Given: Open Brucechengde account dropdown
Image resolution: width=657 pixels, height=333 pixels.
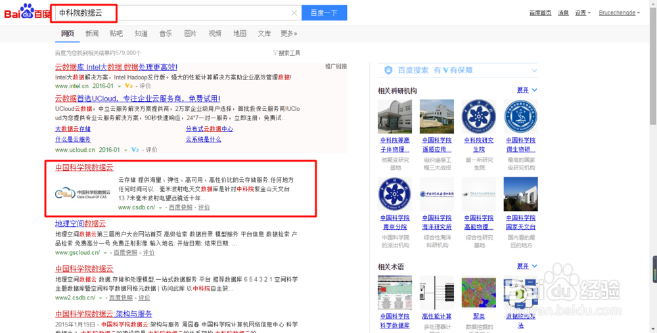Looking at the screenshot, I should [620, 13].
